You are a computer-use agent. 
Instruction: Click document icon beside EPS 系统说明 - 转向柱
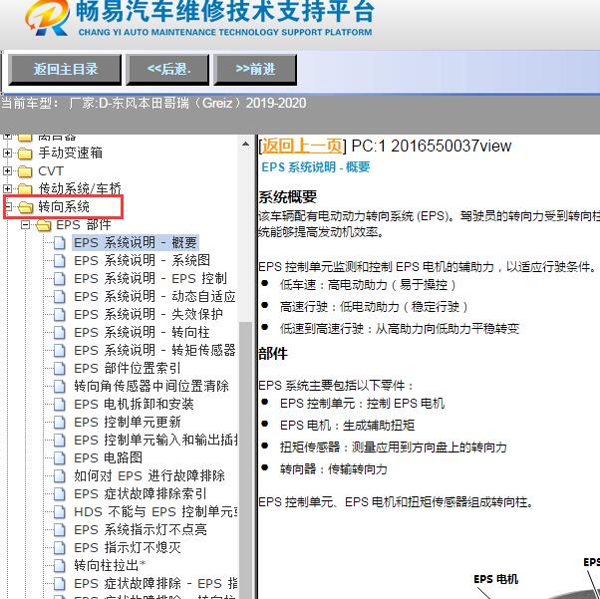[x=60, y=333]
